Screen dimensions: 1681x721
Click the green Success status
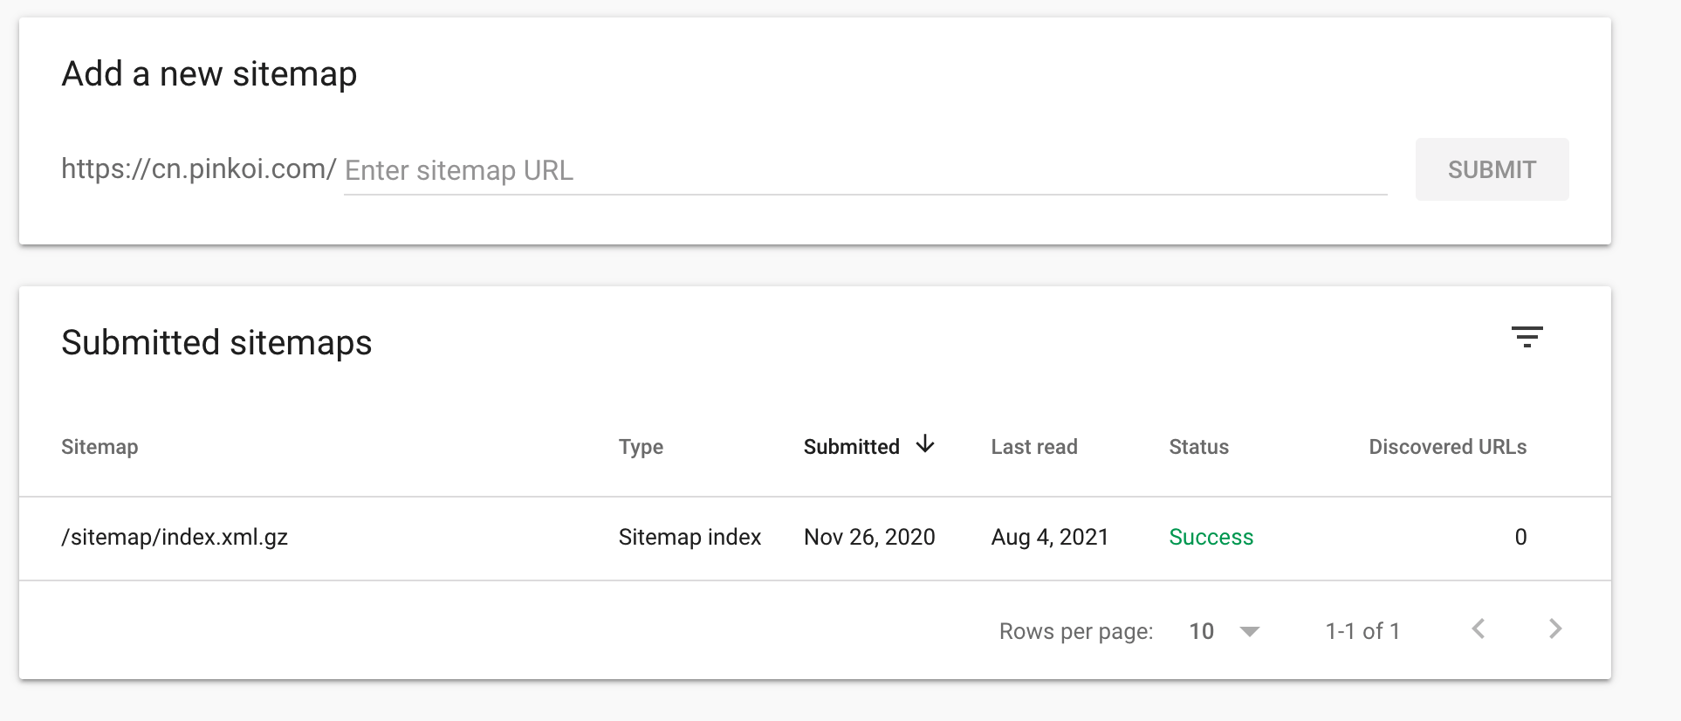(1211, 537)
